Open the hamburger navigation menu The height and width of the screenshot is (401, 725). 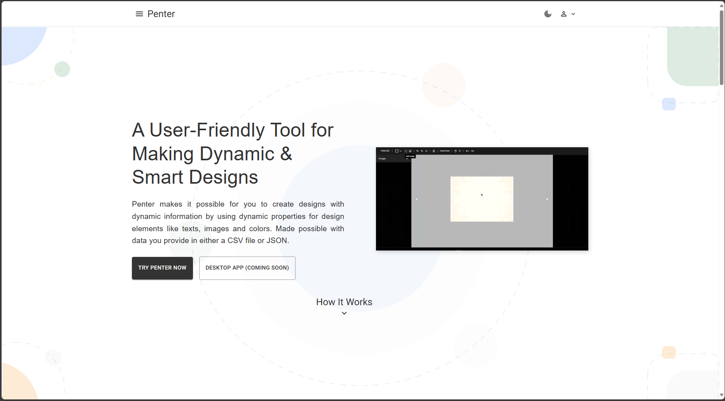(139, 14)
